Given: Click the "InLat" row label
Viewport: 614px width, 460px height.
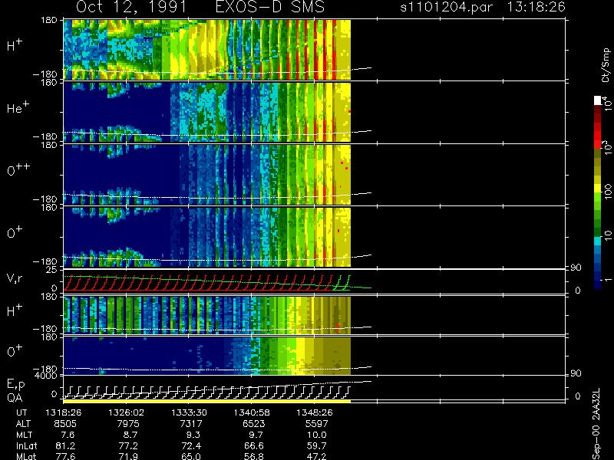Looking at the screenshot, I should point(26,446).
